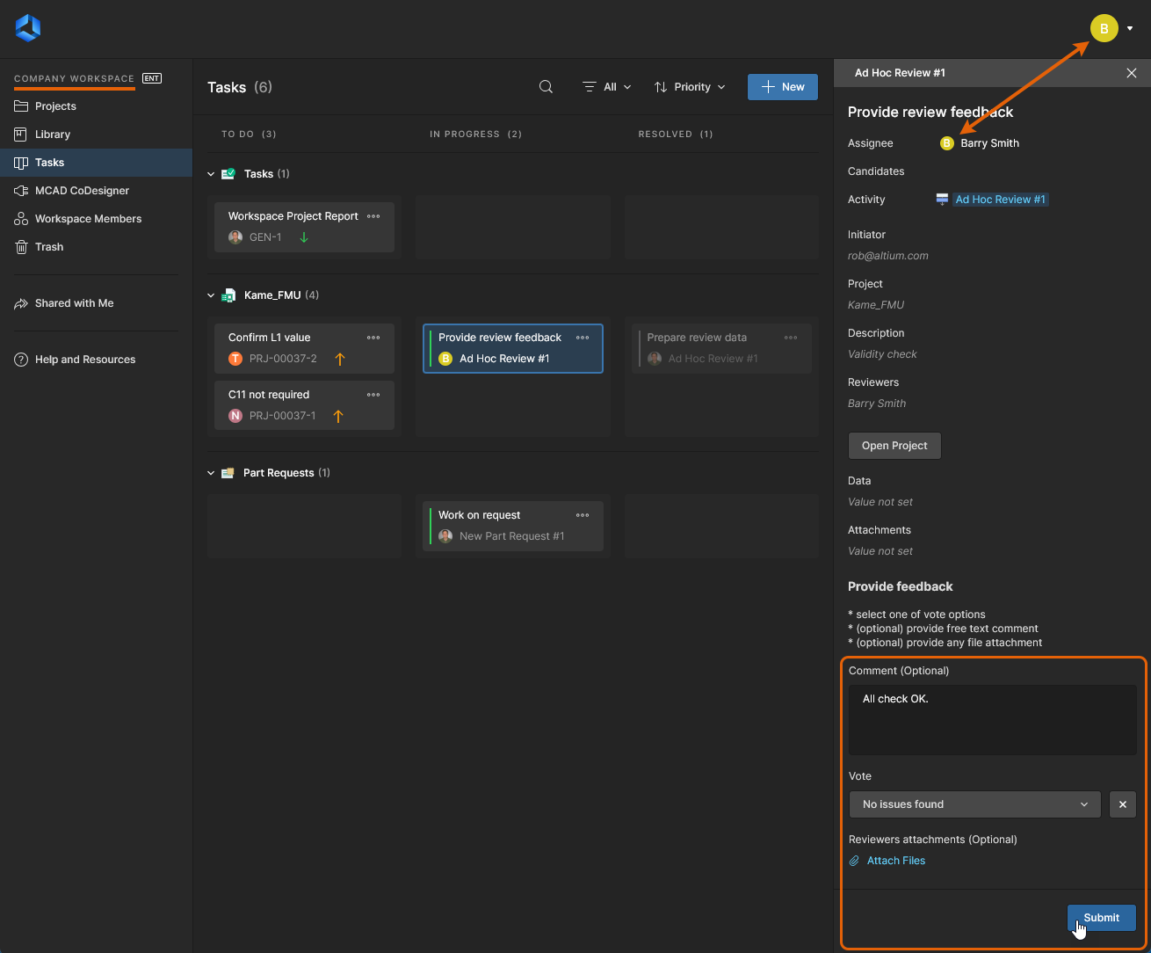Click the Shared with Me arrow icon
The width and height of the screenshot is (1151, 953).
coord(21,303)
